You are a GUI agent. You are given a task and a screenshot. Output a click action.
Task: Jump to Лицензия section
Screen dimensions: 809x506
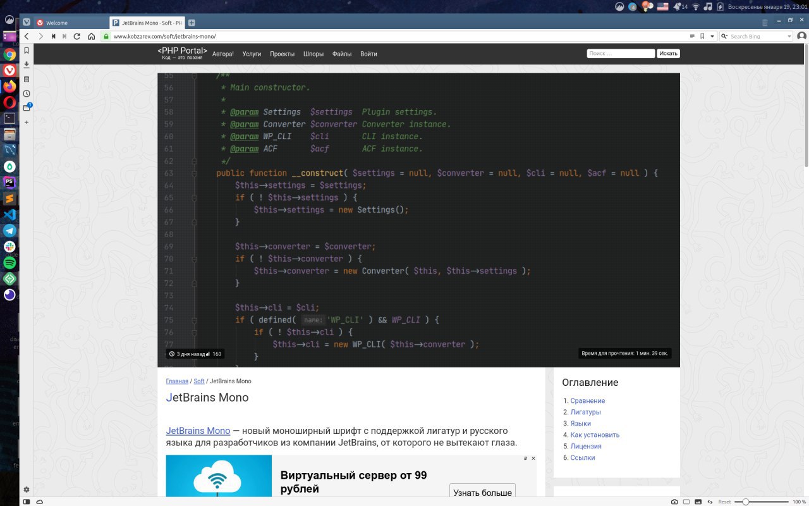tap(586, 447)
